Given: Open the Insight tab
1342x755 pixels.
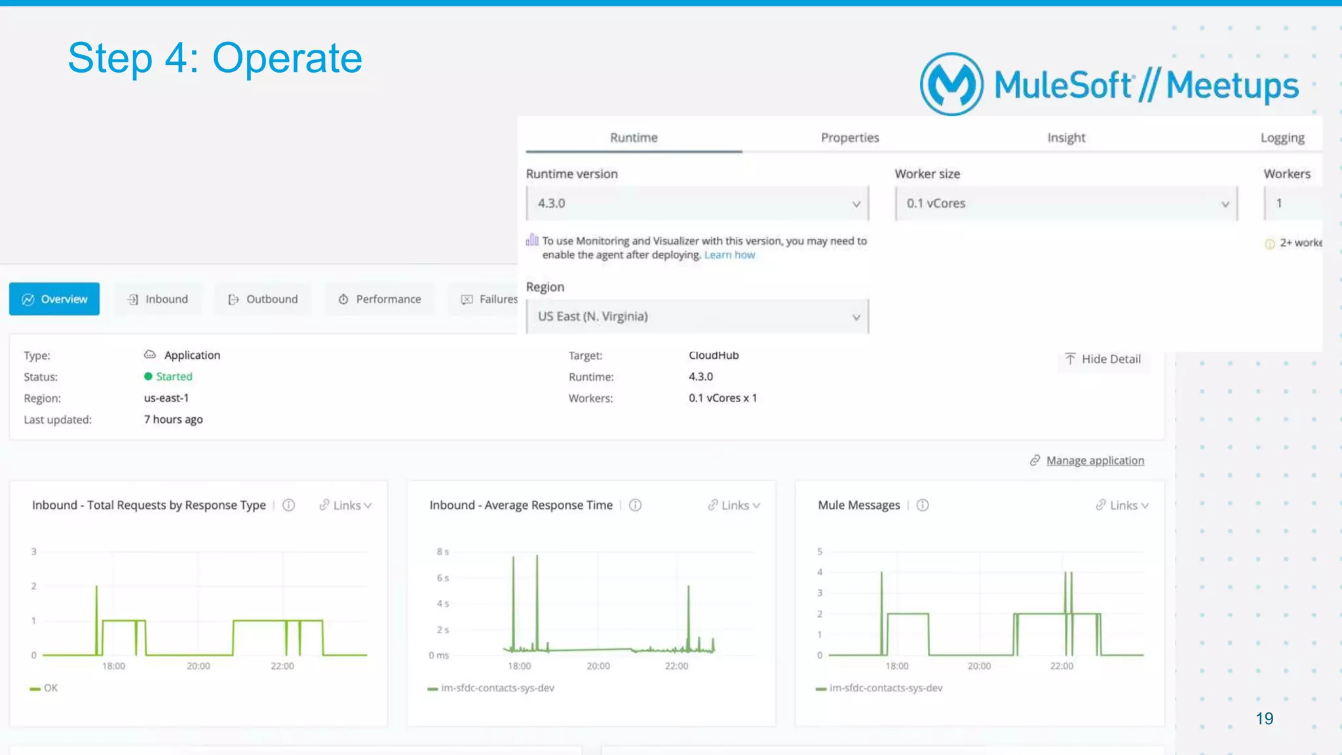Looking at the screenshot, I should pyautogui.click(x=1066, y=138).
